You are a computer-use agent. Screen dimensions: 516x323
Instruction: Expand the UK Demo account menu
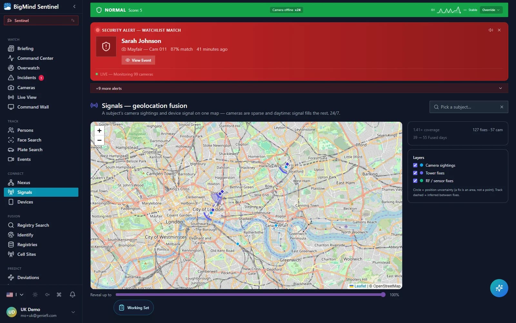(73, 312)
